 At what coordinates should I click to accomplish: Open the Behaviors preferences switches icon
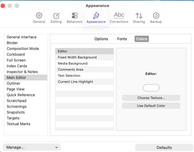pos(75,16)
